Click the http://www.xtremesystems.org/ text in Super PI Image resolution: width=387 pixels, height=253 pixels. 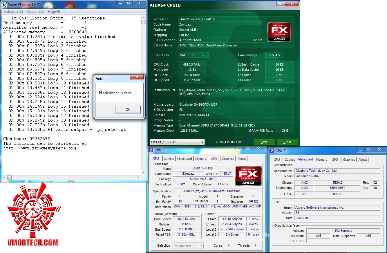tap(41, 148)
